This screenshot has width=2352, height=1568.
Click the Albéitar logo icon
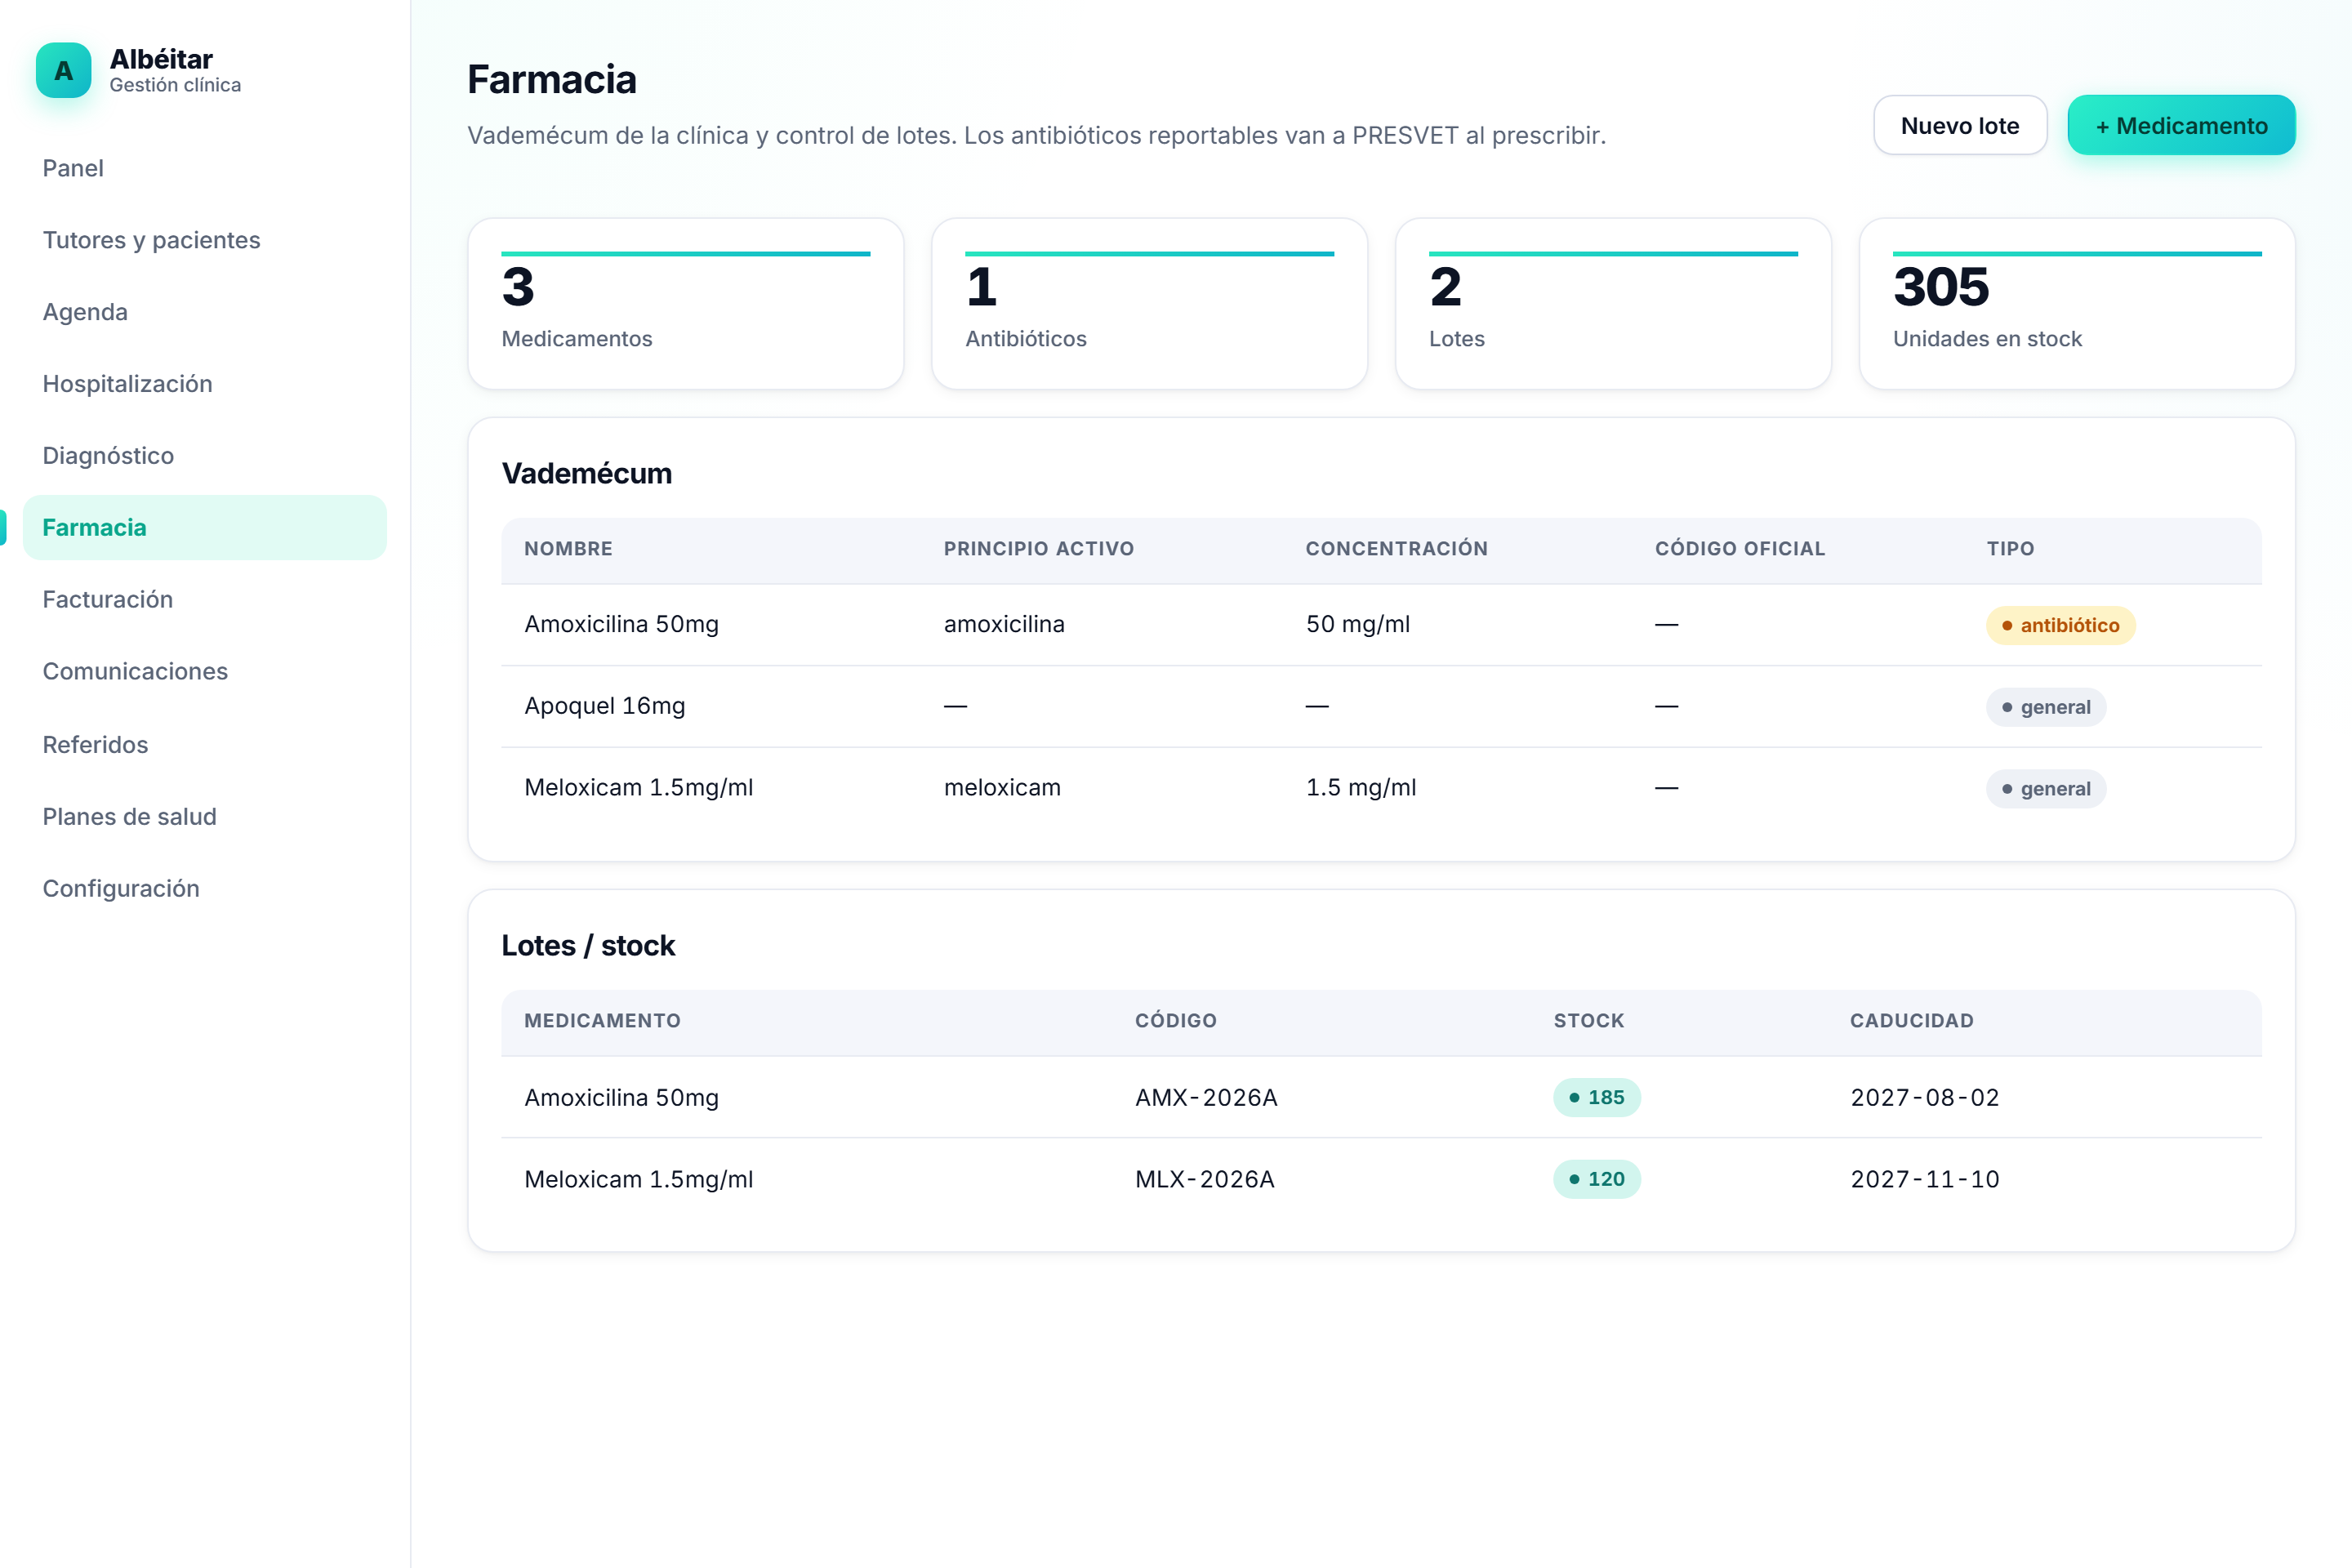pos(63,70)
